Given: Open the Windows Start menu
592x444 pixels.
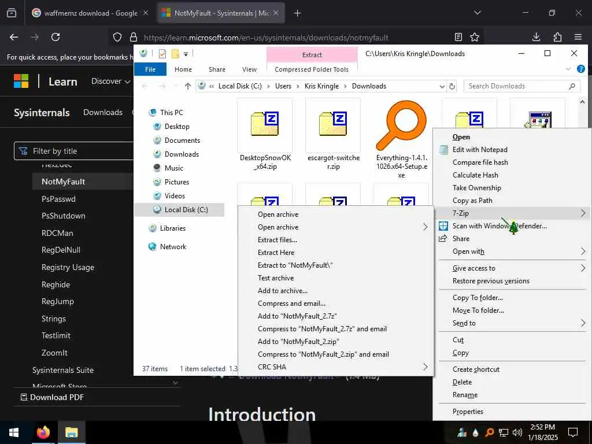Looking at the screenshot, I should (14, 432).
